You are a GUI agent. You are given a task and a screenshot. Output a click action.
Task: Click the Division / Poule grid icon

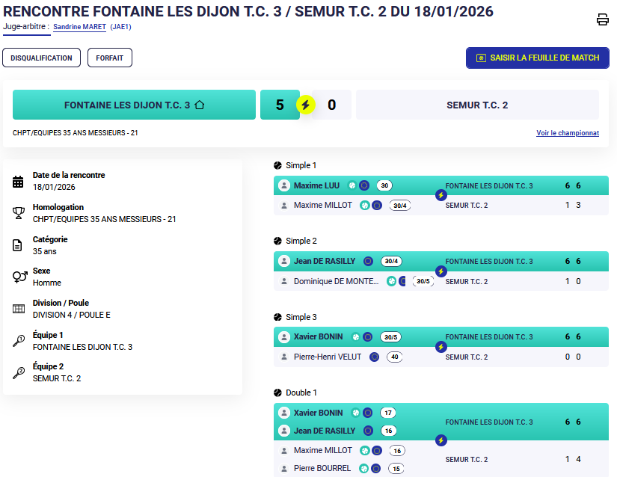tap(19, 310)
